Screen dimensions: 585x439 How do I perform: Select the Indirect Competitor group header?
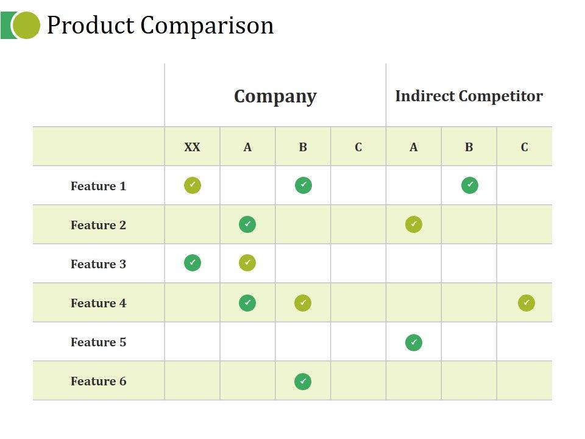(469, 96)
